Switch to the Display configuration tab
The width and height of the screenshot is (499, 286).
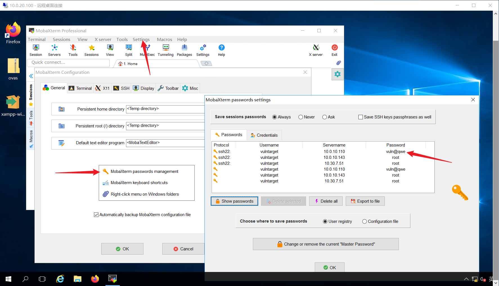click(143, 88)
